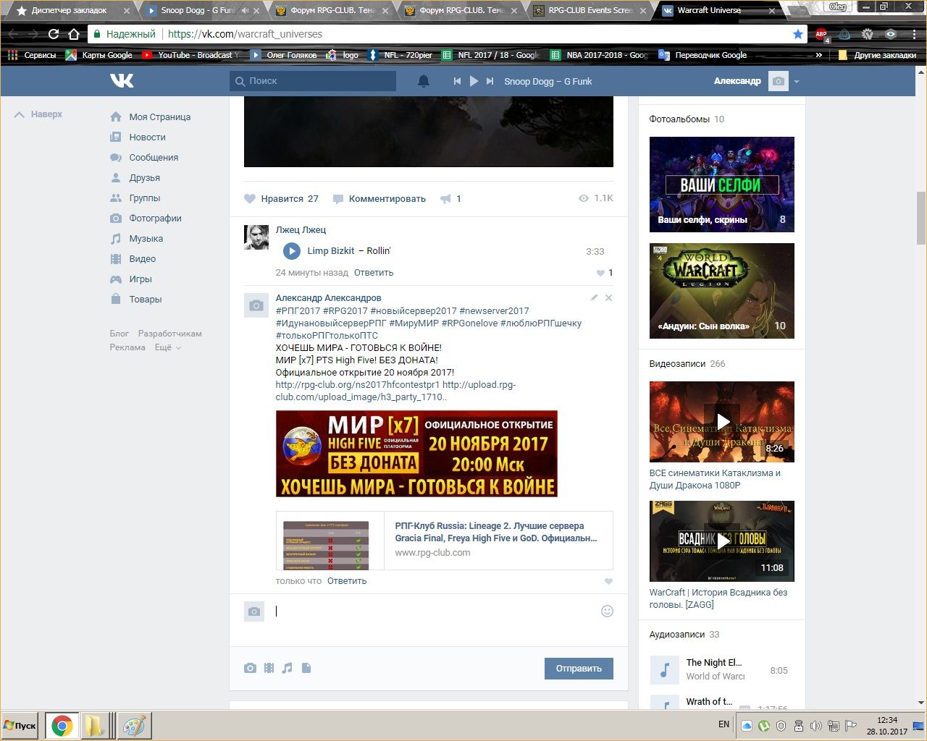This screenshot has height=741, width=927.
Task: Open Музыка in the sidebar
Action: point(137,238)
